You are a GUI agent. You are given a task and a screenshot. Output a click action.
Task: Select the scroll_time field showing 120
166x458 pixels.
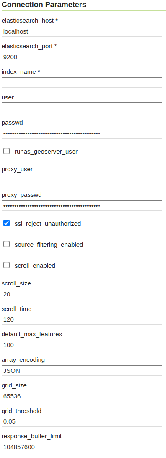[x=82, y=319]
